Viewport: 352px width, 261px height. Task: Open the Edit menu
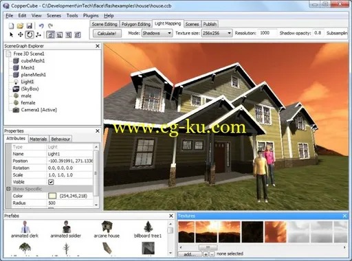coord(22,16)
